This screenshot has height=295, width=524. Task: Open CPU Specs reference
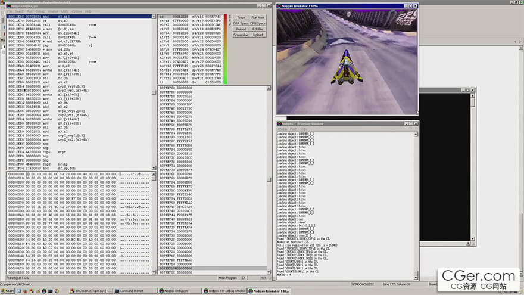258,23
